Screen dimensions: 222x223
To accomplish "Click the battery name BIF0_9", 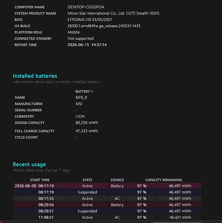I will [81, 97].
